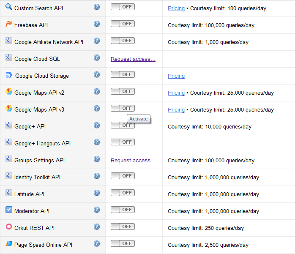Select 'Page Speed Online API' service name
Image resolution: width=295 pixels, height=254 pixels.
click(43, 245)
